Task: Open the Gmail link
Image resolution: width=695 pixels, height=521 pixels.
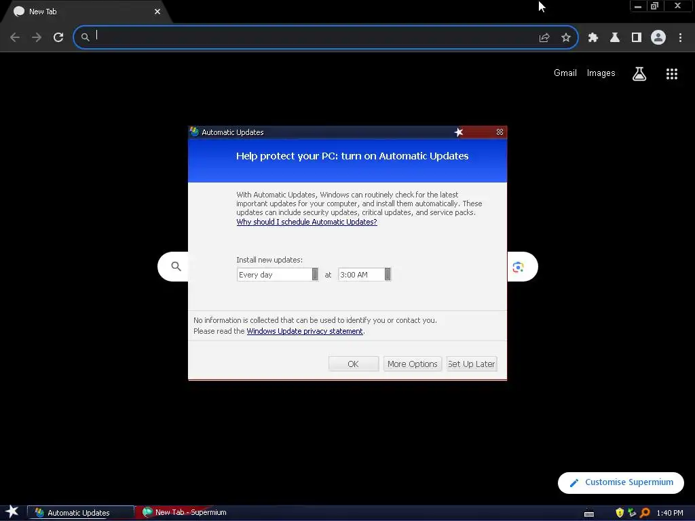Action: click(565, 73)
